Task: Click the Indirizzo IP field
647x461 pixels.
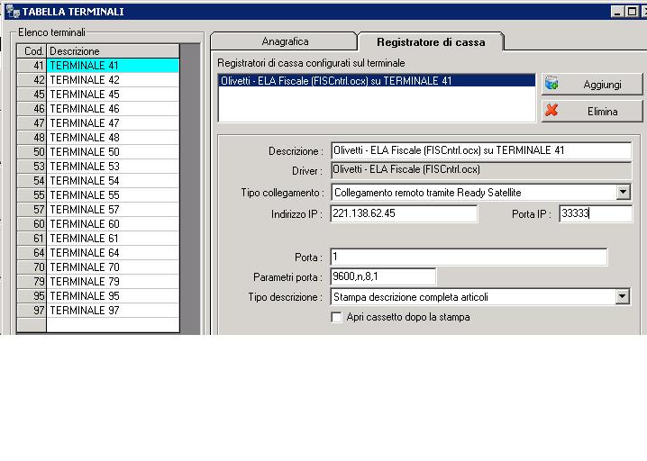Action: [404, 213]
